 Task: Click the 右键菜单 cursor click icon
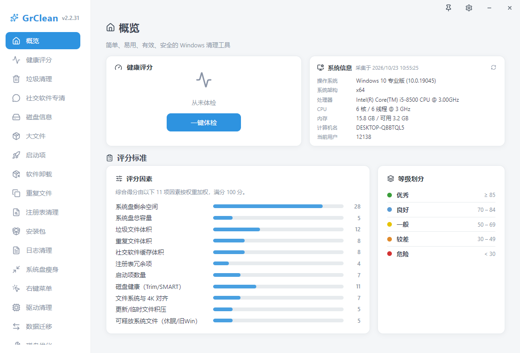(x=16, y=288)
